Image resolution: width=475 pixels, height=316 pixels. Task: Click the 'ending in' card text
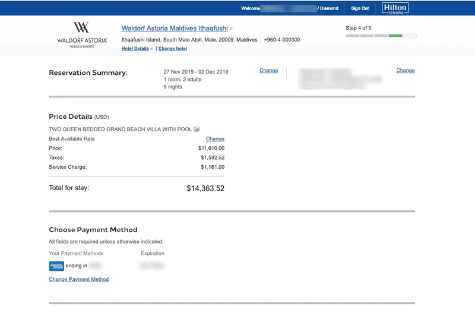point(77,266)
